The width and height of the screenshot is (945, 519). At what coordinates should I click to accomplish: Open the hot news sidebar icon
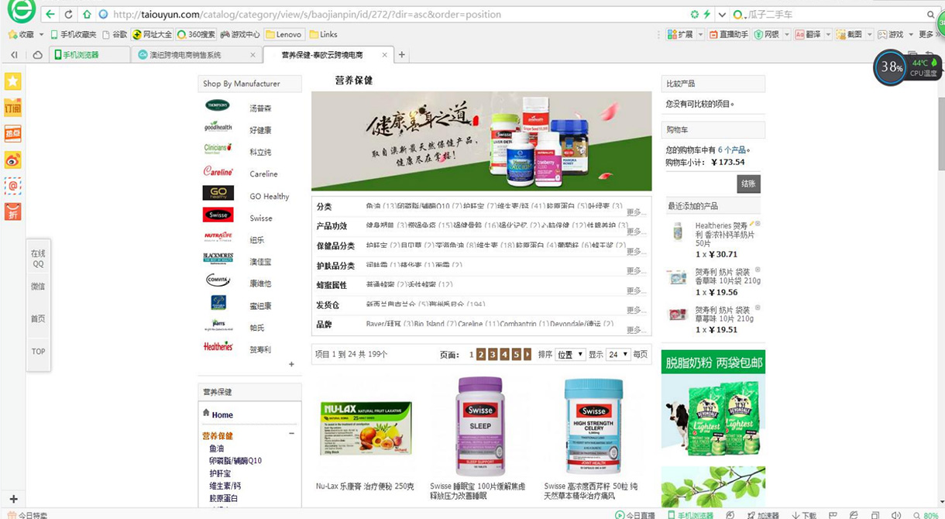pyautogui.click(x=12, y=134)
